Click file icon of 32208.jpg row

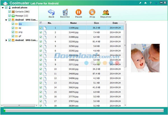click(45, 42)
